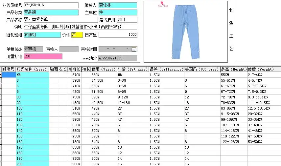
Task: Select the size cell 150
Action: [x=33, y=136]
